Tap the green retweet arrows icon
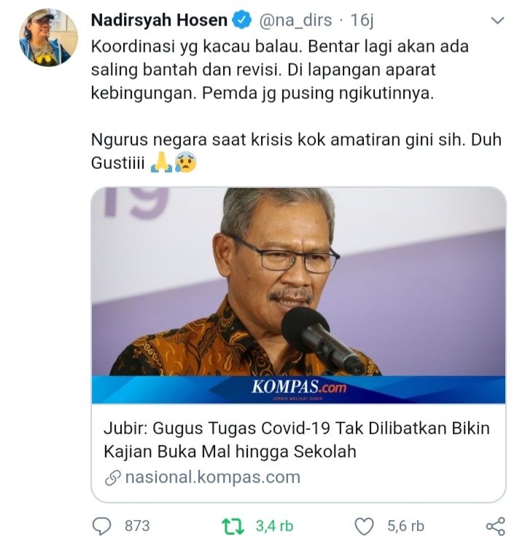The height and width of the screenshot is (545, 525). (233, 526)
